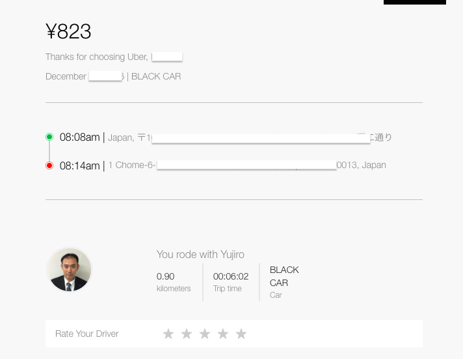Click the BLACK CAR vehicle type label

[x=284, y=276]
